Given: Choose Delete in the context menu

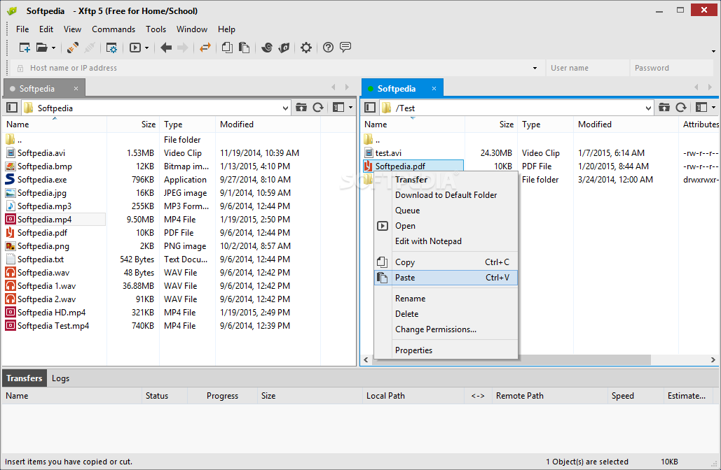Looking at the screenshot, I should (x=446, y=314).
